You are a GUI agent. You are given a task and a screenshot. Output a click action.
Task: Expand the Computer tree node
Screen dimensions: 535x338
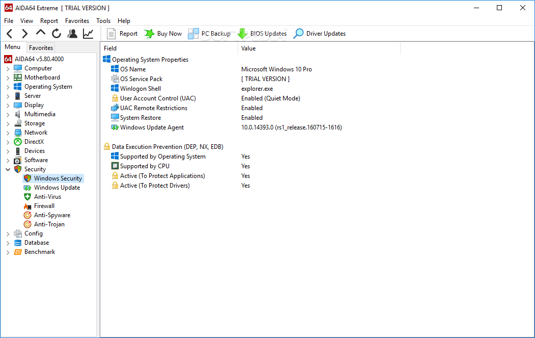pos(8,69)
